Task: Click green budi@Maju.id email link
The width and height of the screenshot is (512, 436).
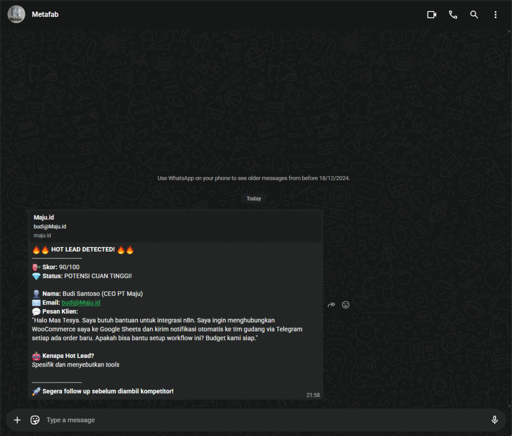Action: point(81,302)
